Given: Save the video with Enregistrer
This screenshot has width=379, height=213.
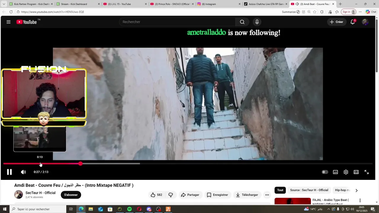Looking at the screenshot, I should (x=217, y=195).
